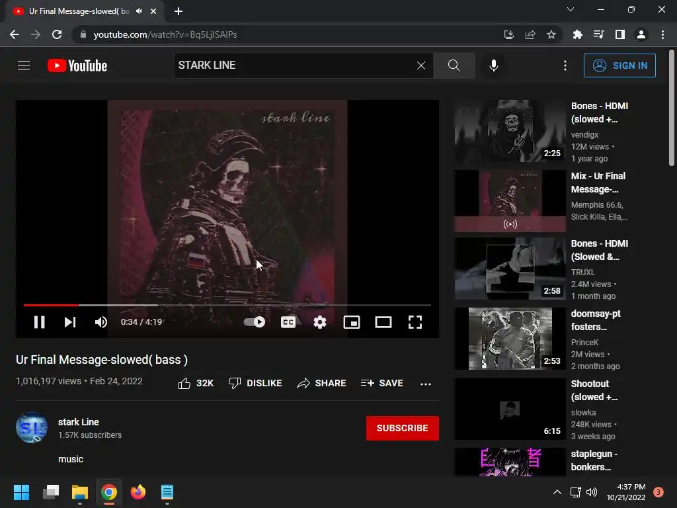This screenshot has width=677, height=508.
Task: Bookmark this page with the star
Action: point(551,34)
